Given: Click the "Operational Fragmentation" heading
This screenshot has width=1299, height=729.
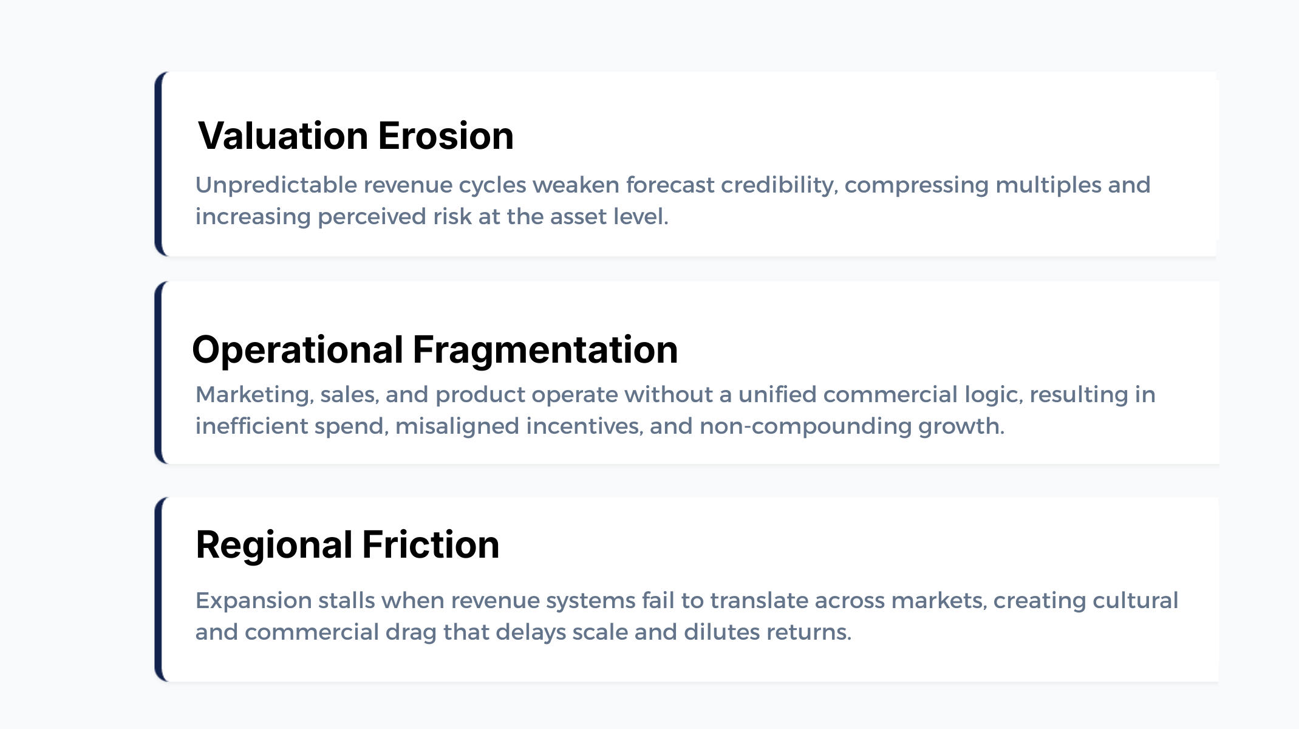Looking at the screenshot, I should pos(435,350).
